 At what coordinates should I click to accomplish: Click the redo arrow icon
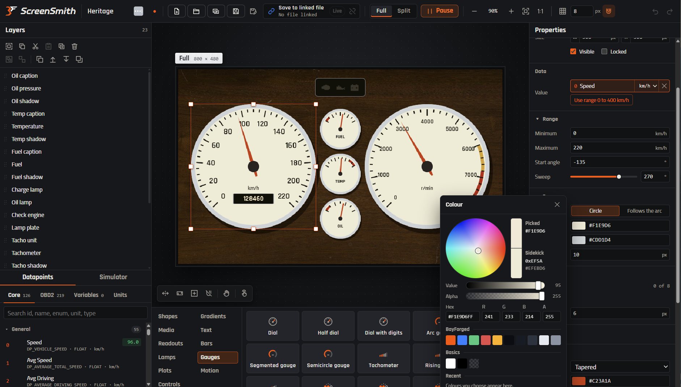tap(669, 12)
